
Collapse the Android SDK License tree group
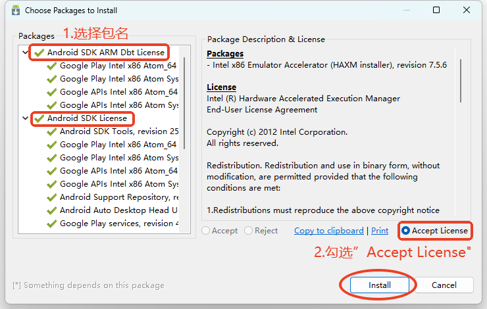[26, 118]
